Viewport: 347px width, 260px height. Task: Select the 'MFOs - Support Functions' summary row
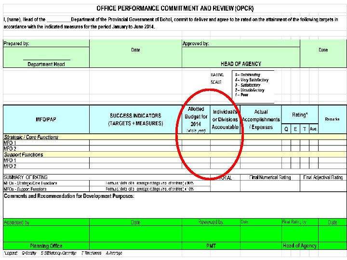[x=46, y=189]
